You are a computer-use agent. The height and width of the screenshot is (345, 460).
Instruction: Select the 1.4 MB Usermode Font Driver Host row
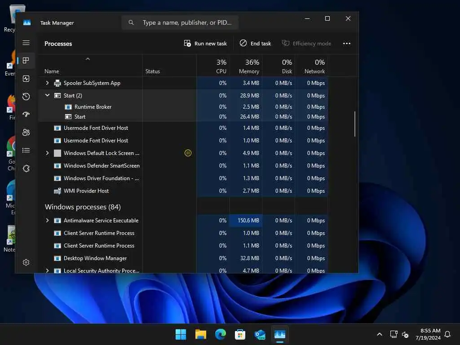(x=183, y=128)
